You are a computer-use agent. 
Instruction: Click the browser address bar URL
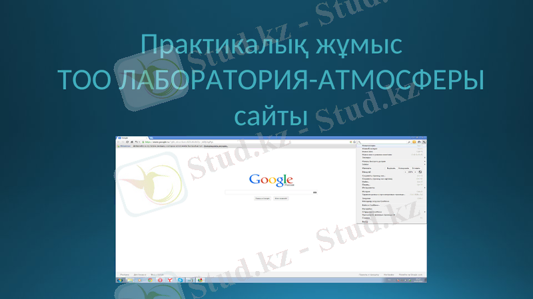click(x=179, y=142)
